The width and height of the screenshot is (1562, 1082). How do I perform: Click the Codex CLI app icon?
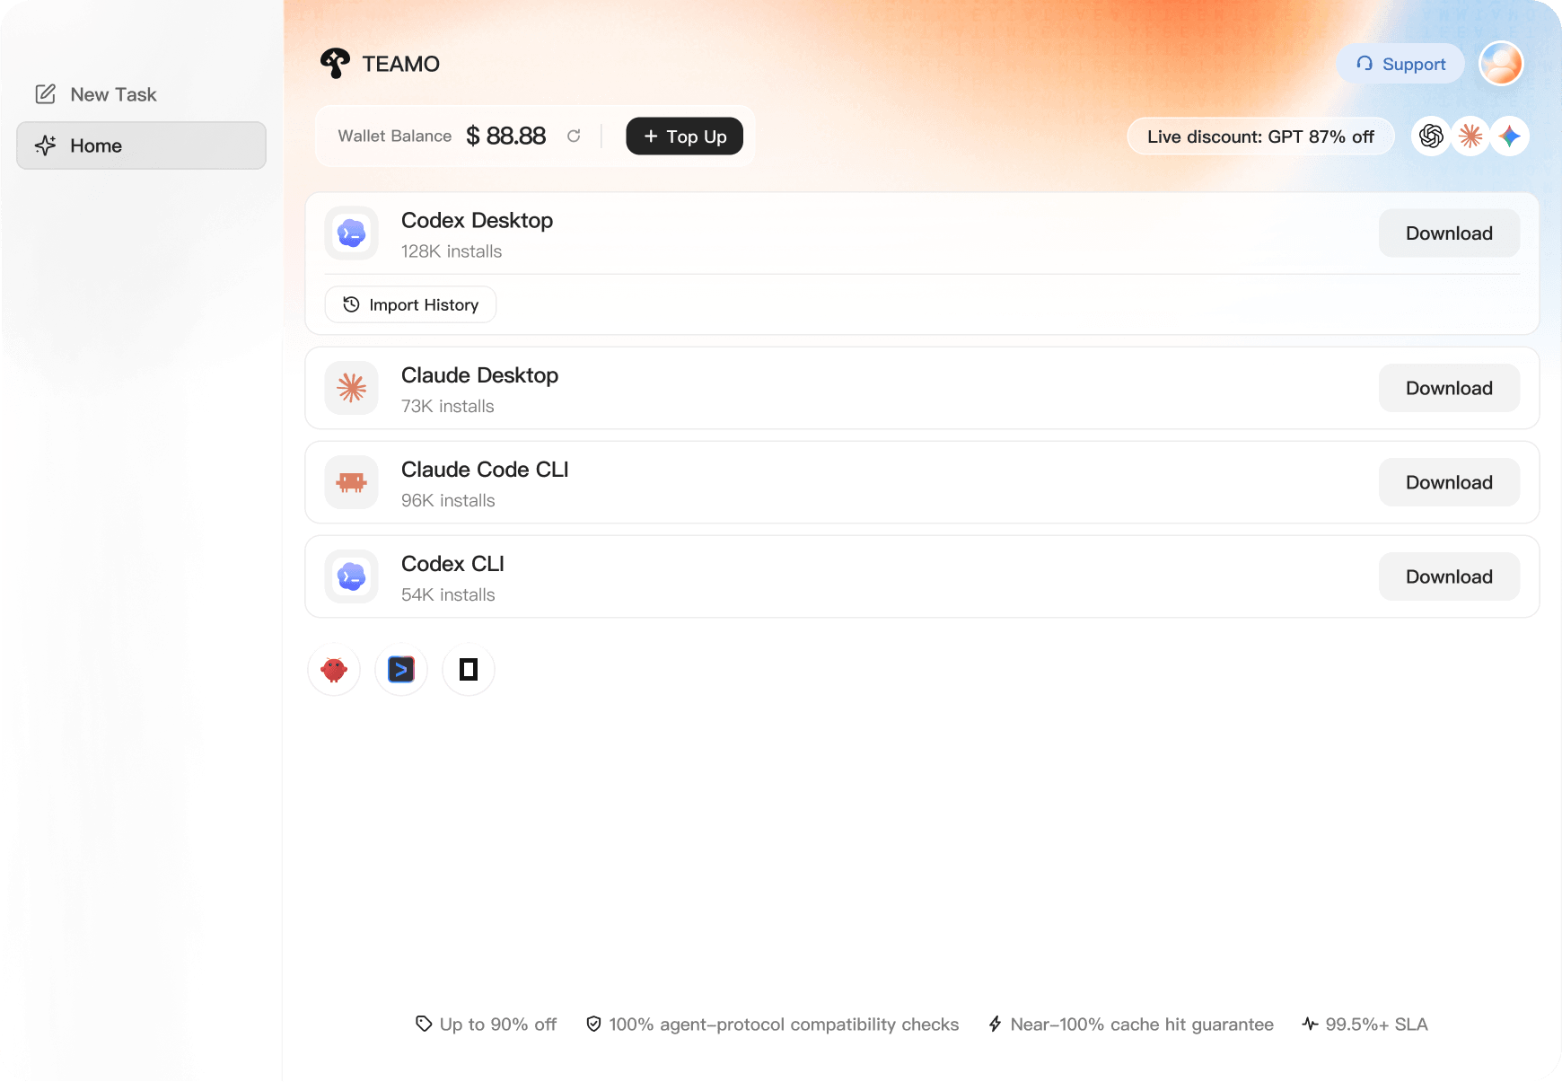click(x=351, y=576)
